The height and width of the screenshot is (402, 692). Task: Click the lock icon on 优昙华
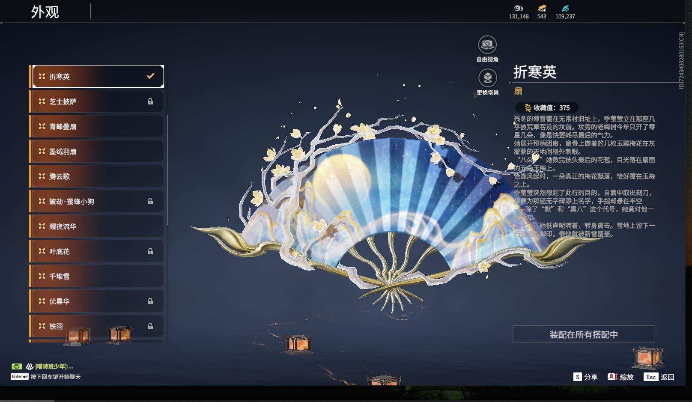[x=150, y=301]
